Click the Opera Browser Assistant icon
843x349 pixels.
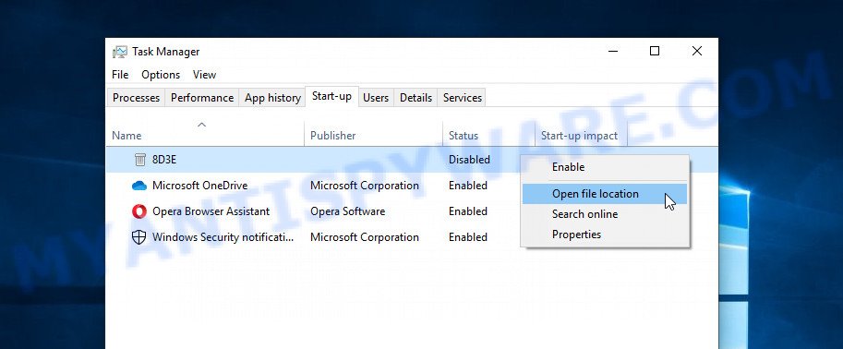coord(139,211)
